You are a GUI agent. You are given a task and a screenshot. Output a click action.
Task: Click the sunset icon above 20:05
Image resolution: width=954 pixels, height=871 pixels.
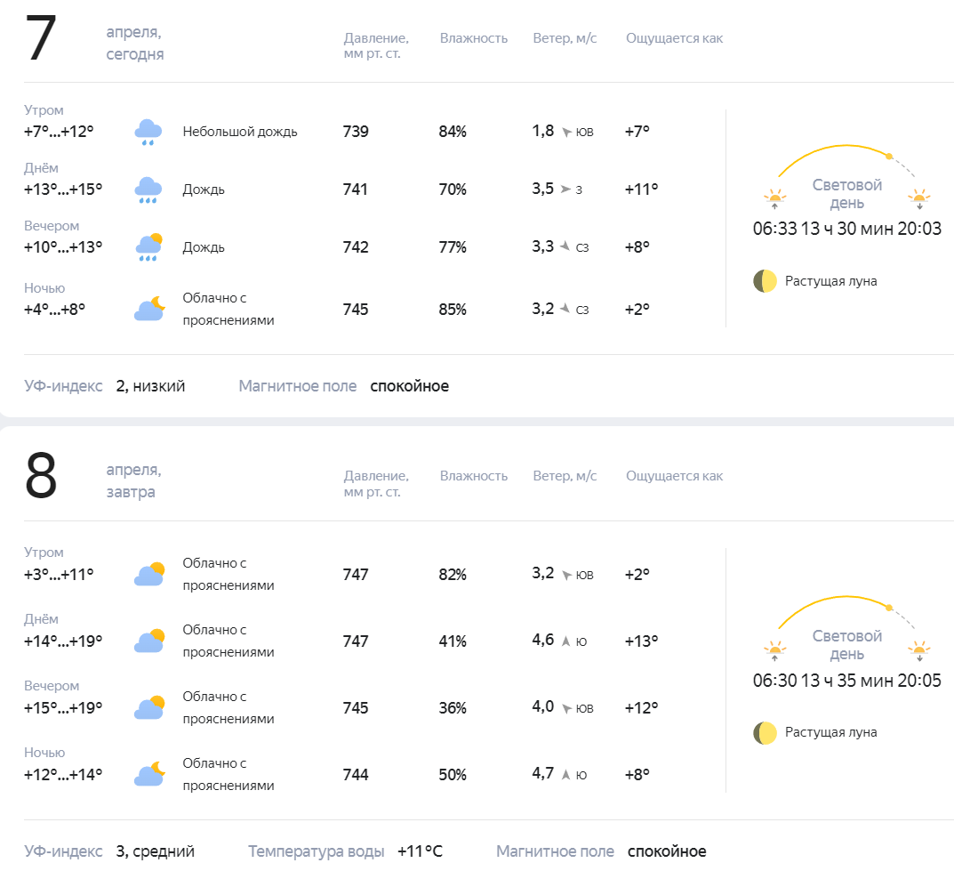point(918,650)
